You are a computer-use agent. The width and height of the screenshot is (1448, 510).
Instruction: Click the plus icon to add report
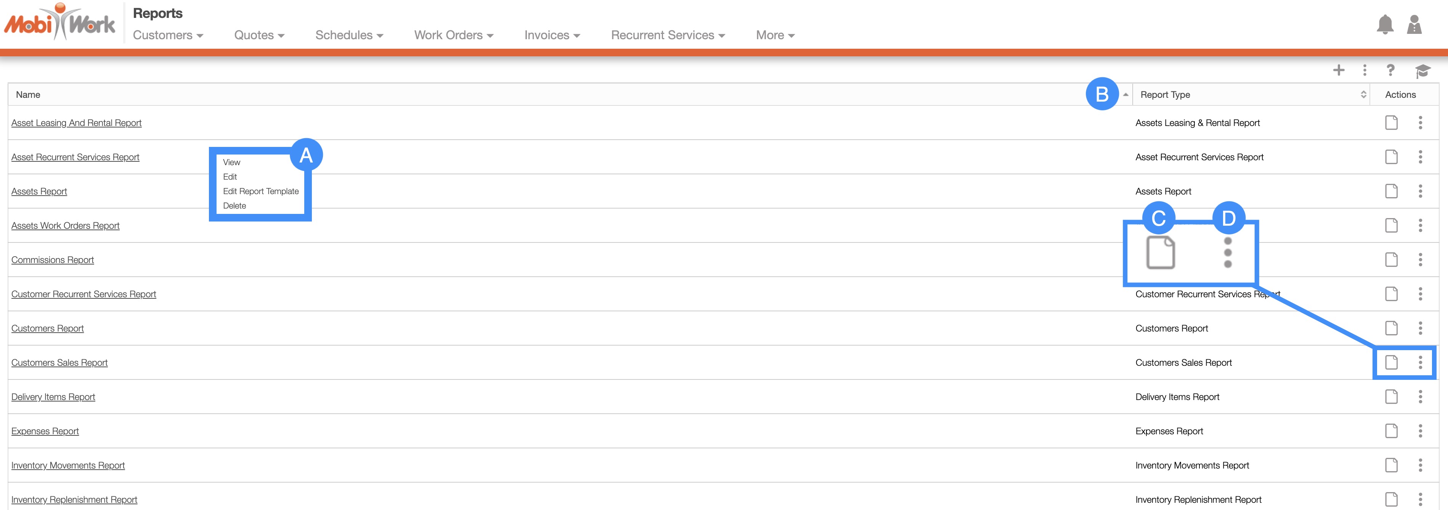(x=1338, y=70)
